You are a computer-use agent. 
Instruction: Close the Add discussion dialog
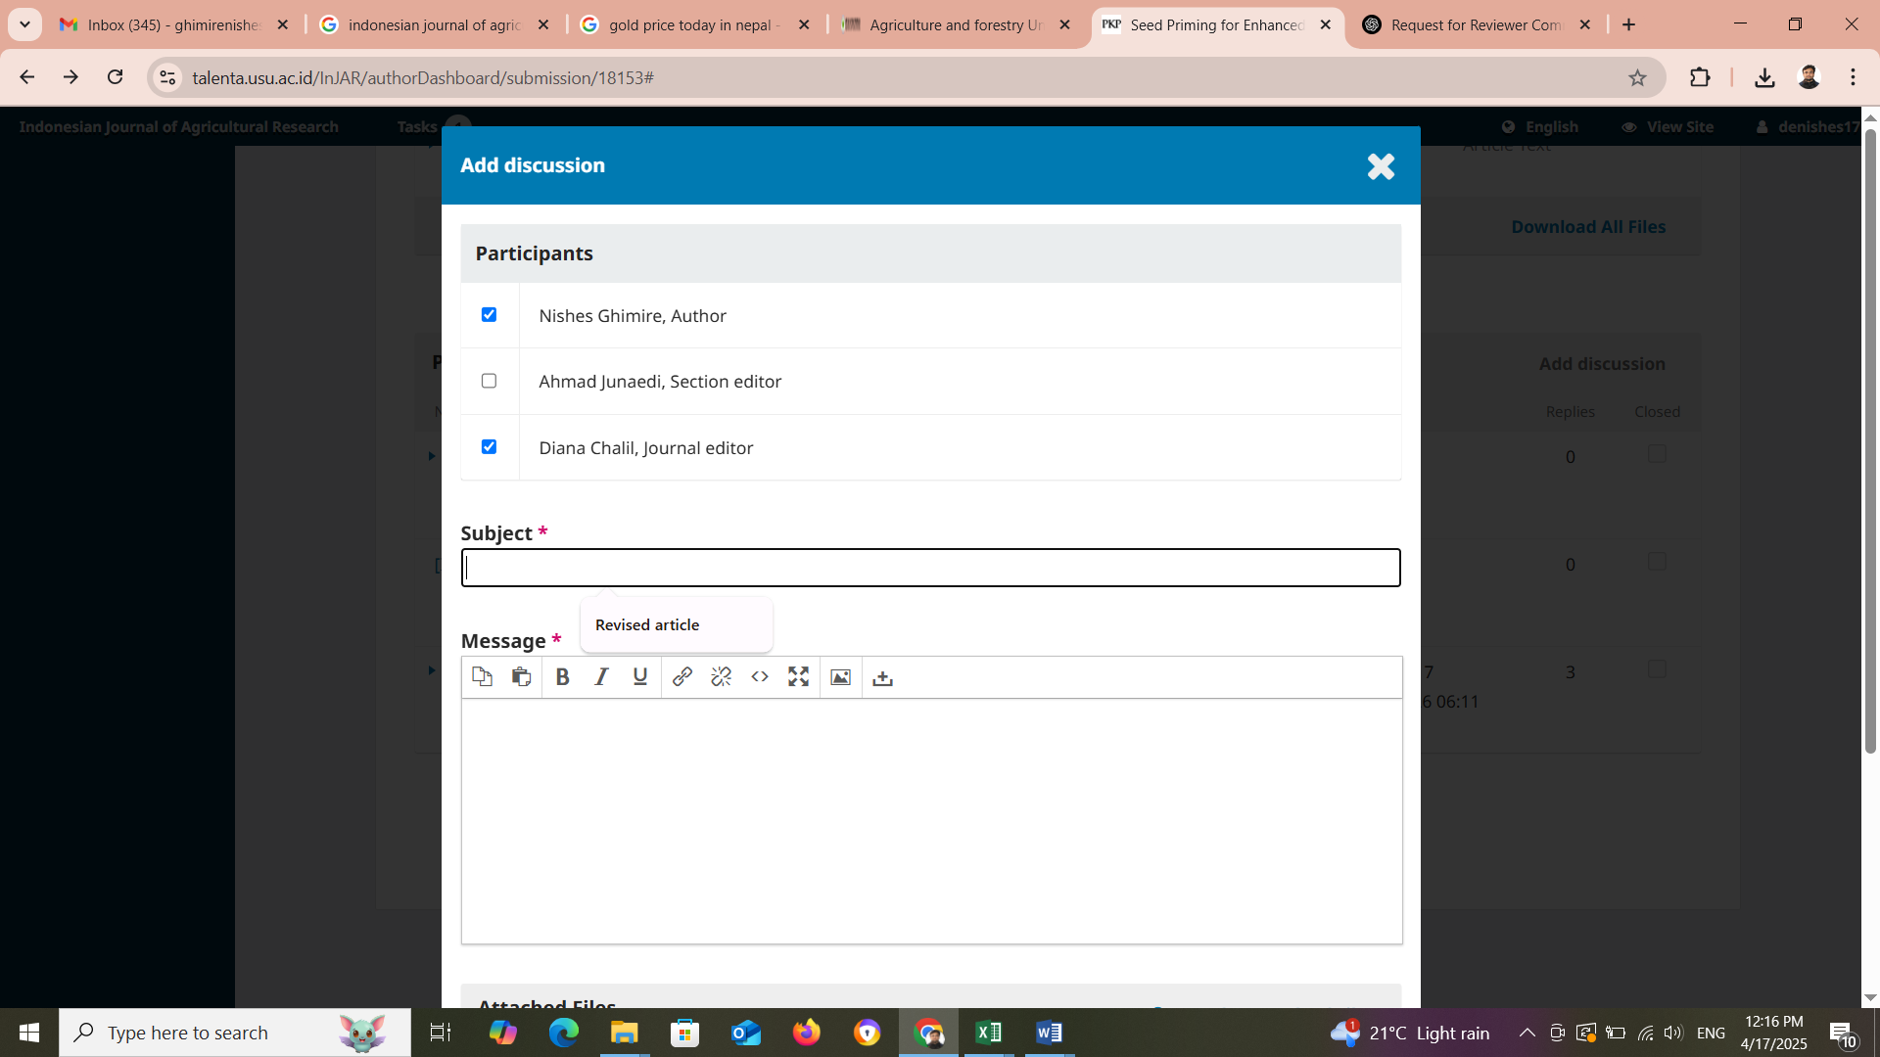point(1381,166)
